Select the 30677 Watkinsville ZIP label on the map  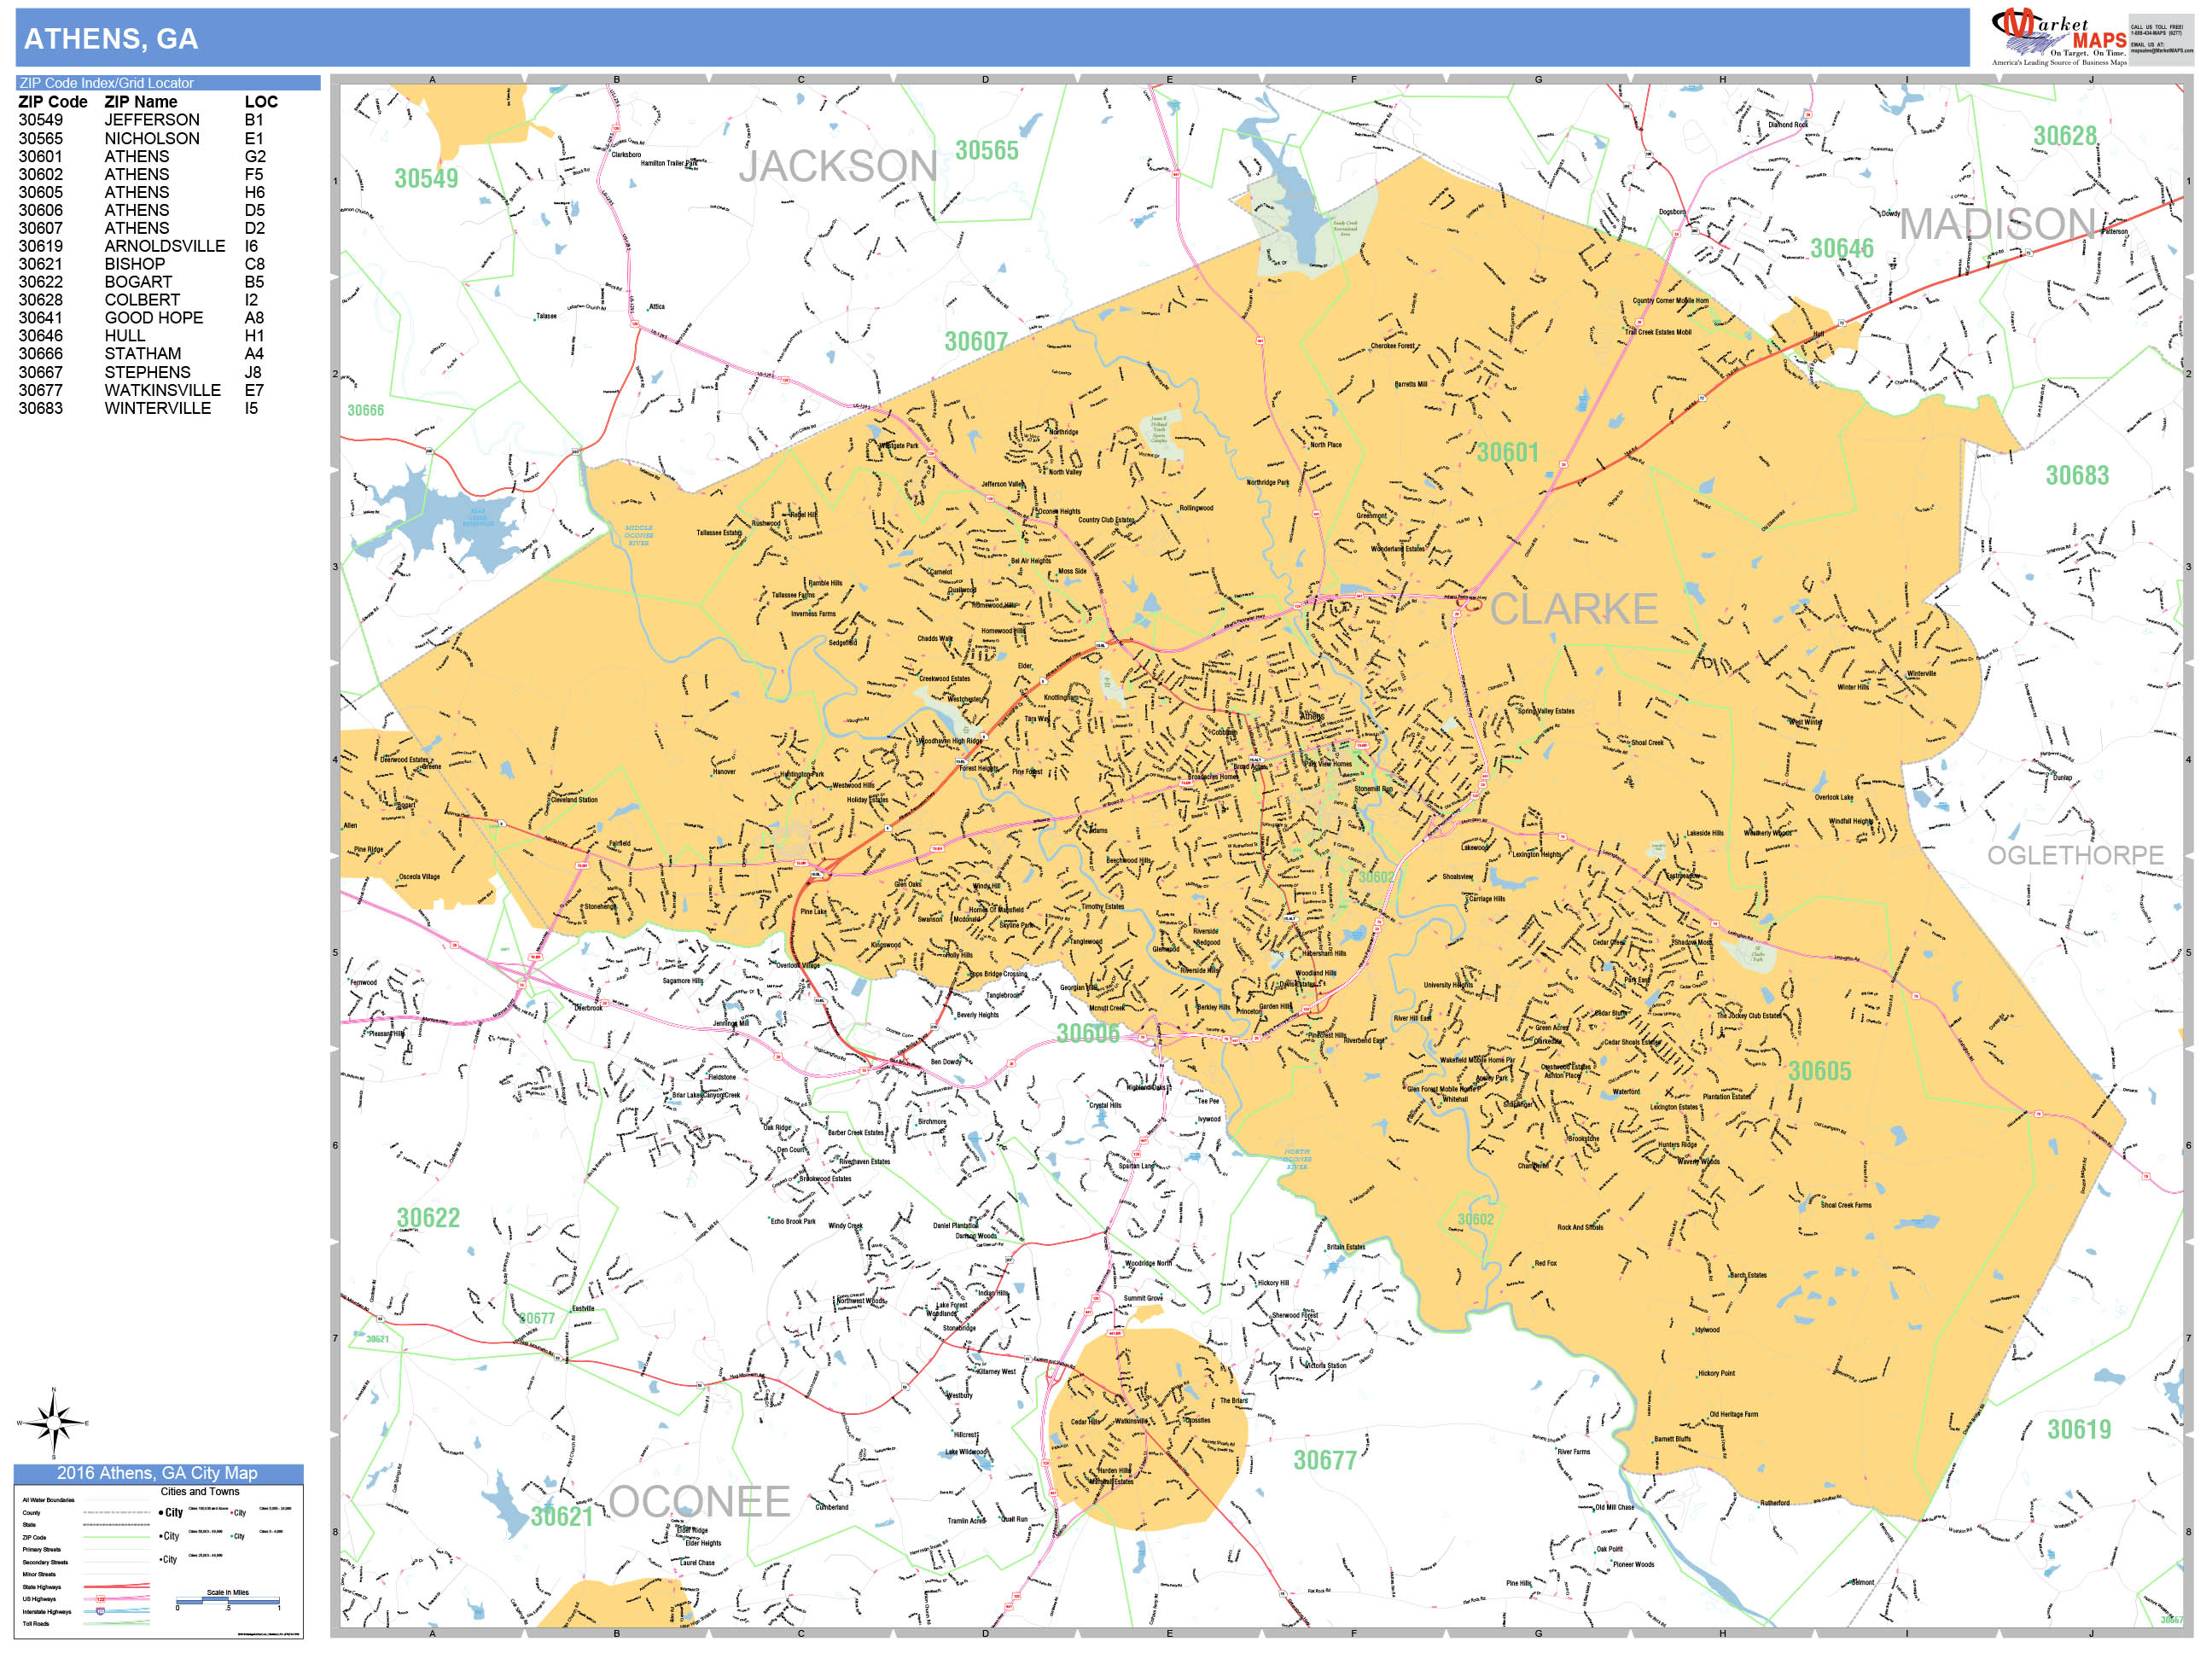tap(1325, 1461)
